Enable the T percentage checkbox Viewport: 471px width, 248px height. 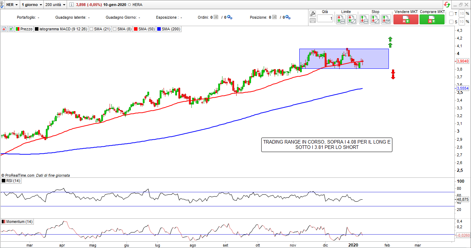click(451, 14)
